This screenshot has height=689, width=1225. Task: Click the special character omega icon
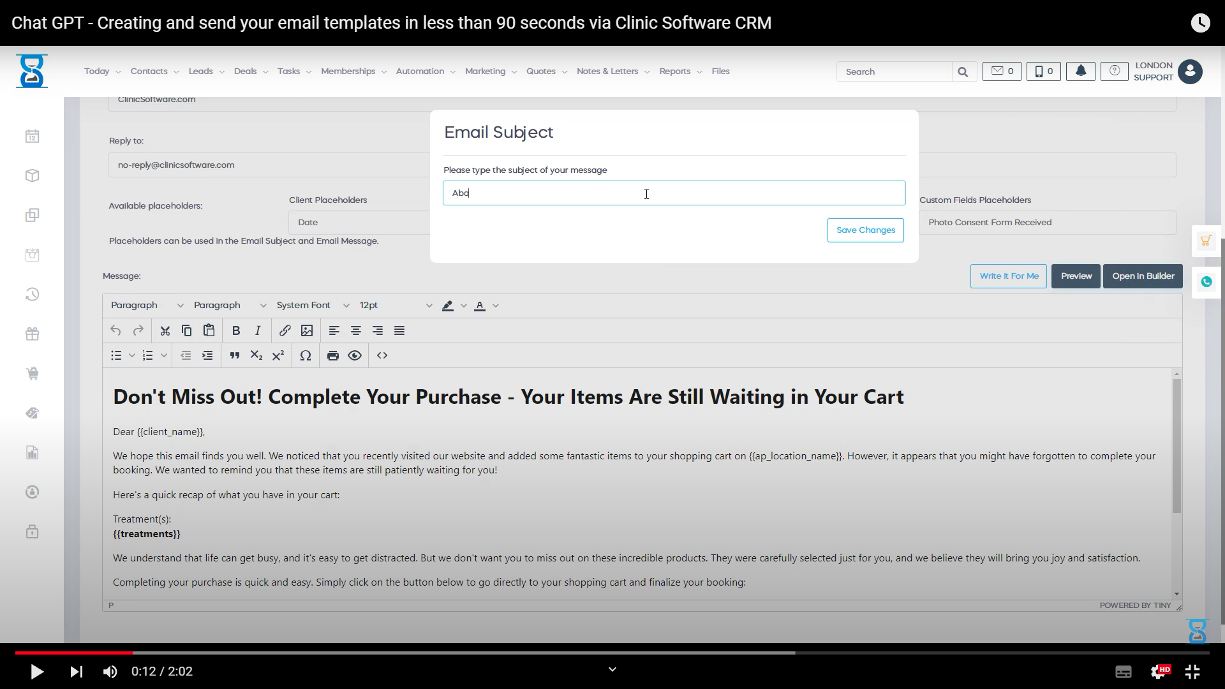(x=306, y=355)
